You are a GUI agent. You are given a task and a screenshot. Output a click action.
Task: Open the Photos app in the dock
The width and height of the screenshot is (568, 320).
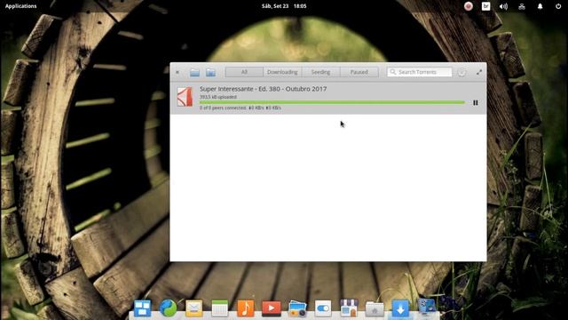pos(297,309)
